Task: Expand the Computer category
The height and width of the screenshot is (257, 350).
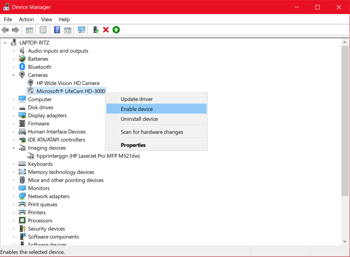Action: point(14,99)
